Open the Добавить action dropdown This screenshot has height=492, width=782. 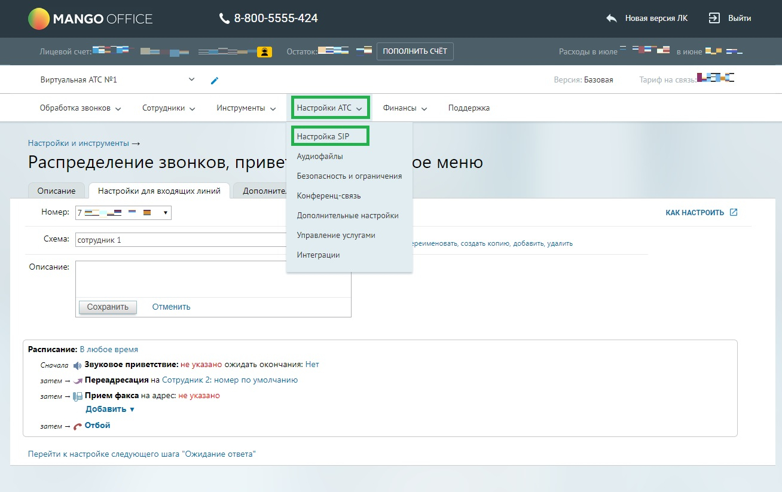110,410
